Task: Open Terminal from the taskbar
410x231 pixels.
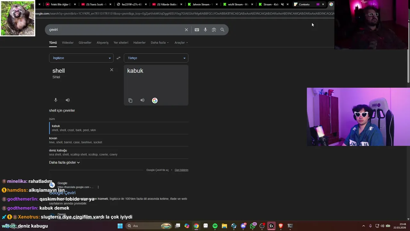Action: 290,226
